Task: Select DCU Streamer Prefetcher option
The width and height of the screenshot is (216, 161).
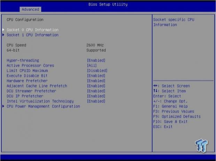Action: pos(31,91)
